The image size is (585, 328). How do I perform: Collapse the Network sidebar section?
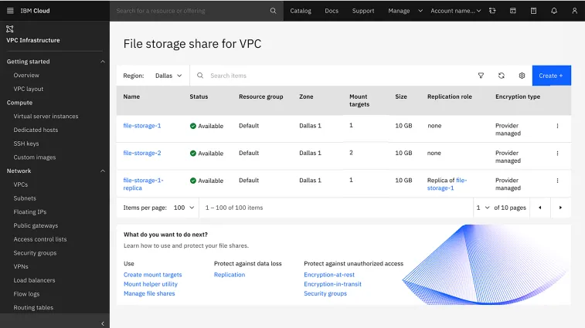[103, 171]
